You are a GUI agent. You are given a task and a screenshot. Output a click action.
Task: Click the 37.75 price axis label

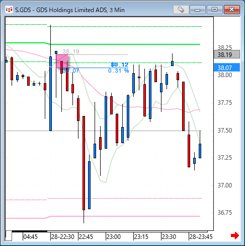[225, 103]
